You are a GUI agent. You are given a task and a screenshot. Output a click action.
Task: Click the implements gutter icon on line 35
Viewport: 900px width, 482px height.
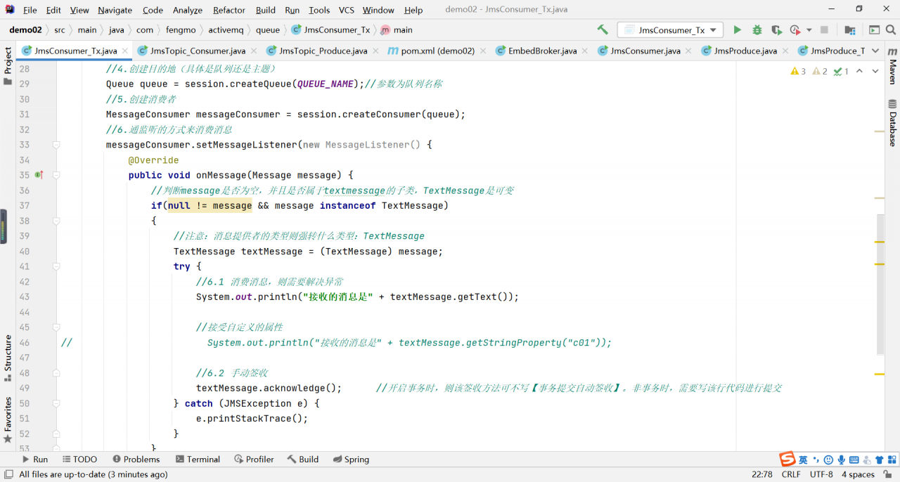click(x=39, y=175)
